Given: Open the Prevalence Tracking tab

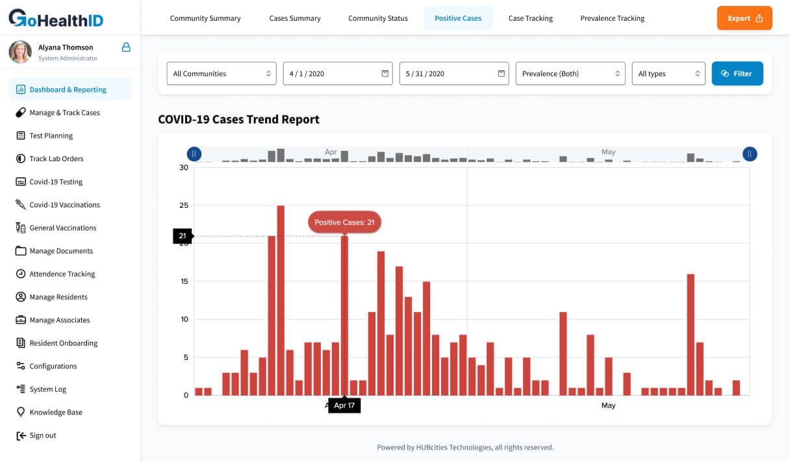Looking at the screenshot, I should [x=613, y=18].
